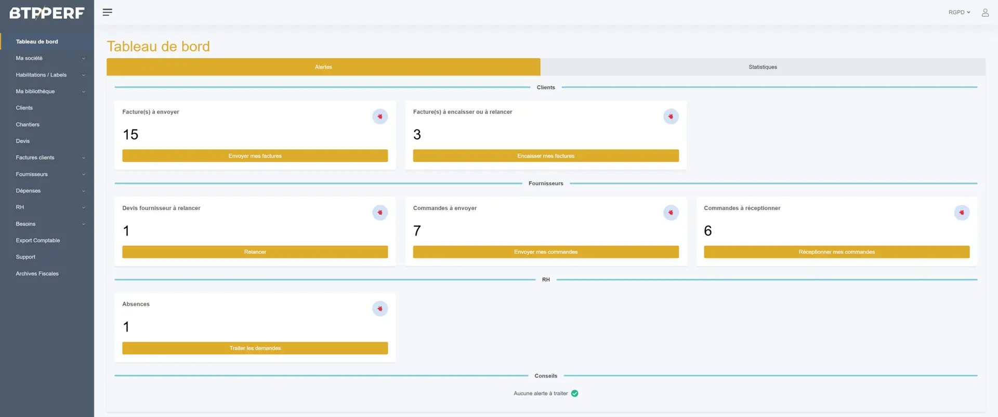Click alert icon on Commandes à réceptionner card
The height and width of the screenshot is (417, 998).
[962, 213]
